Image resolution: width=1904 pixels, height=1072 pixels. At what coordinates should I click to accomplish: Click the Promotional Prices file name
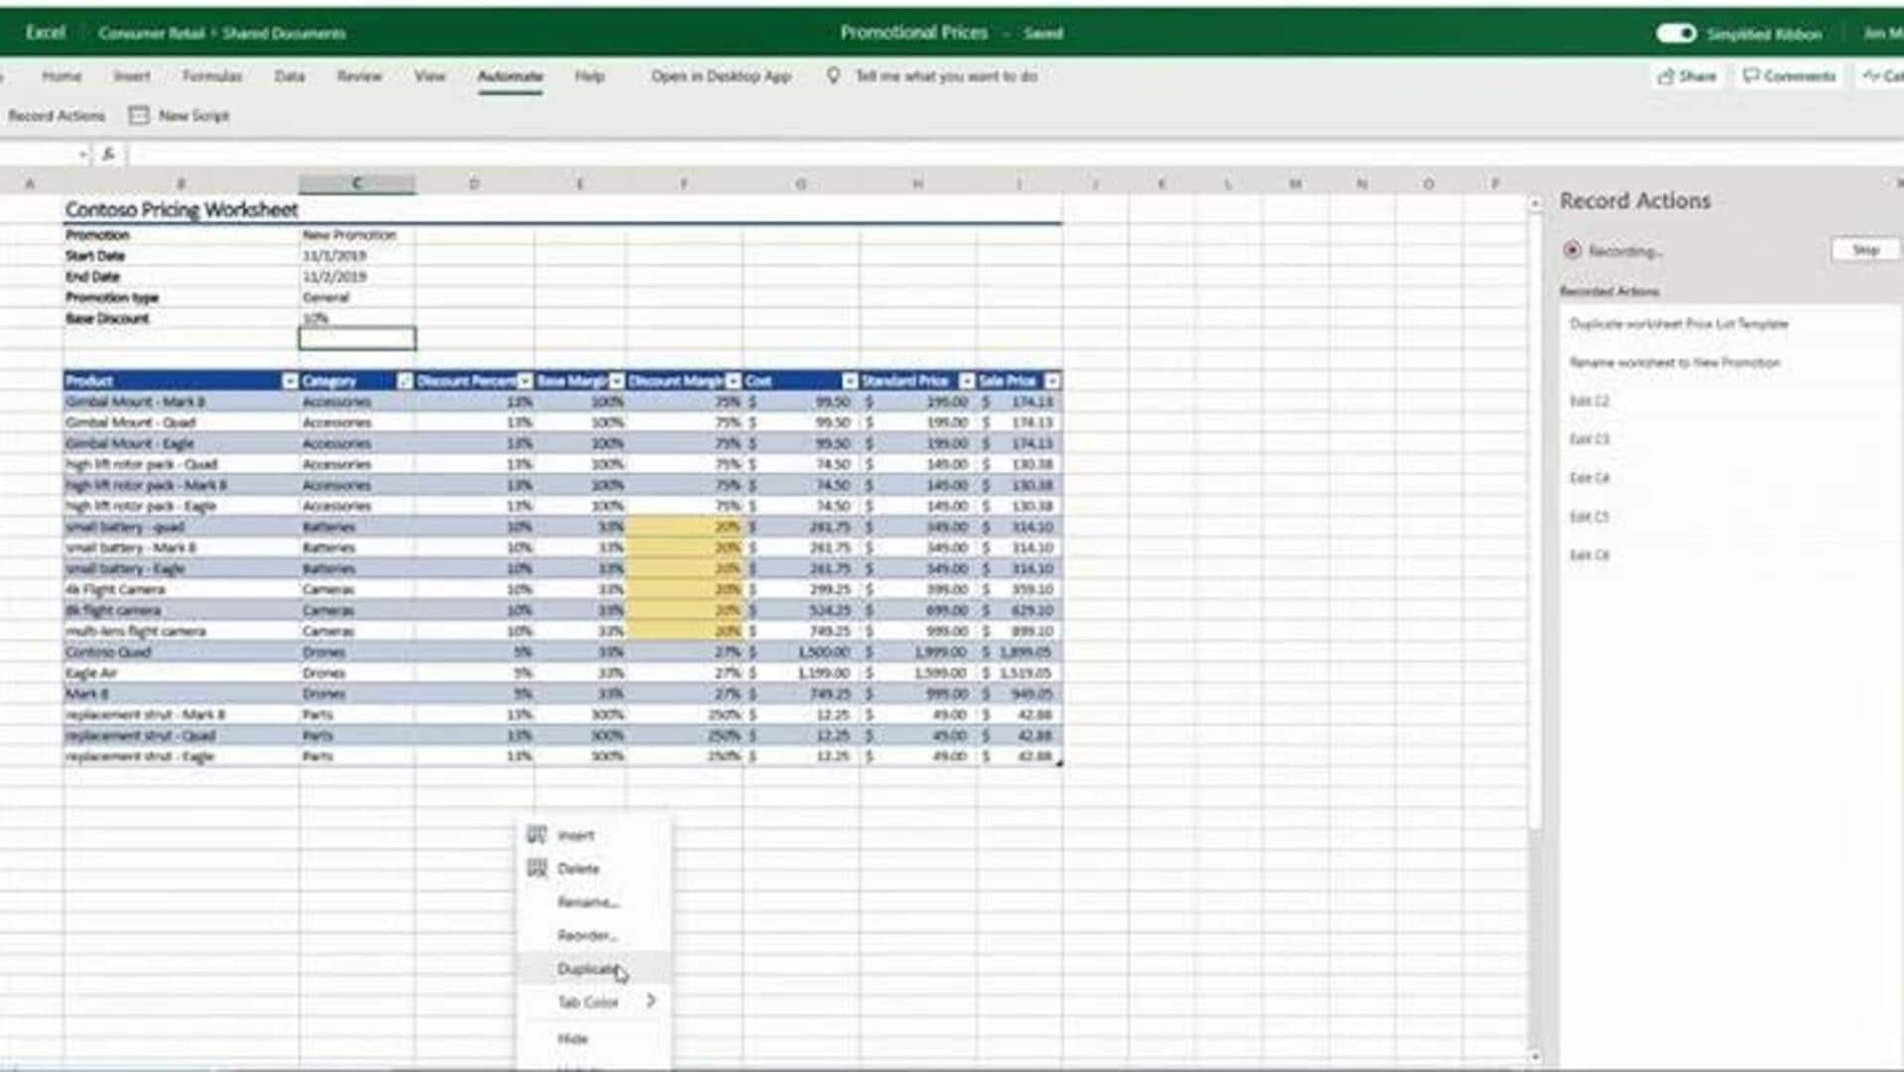914,33
